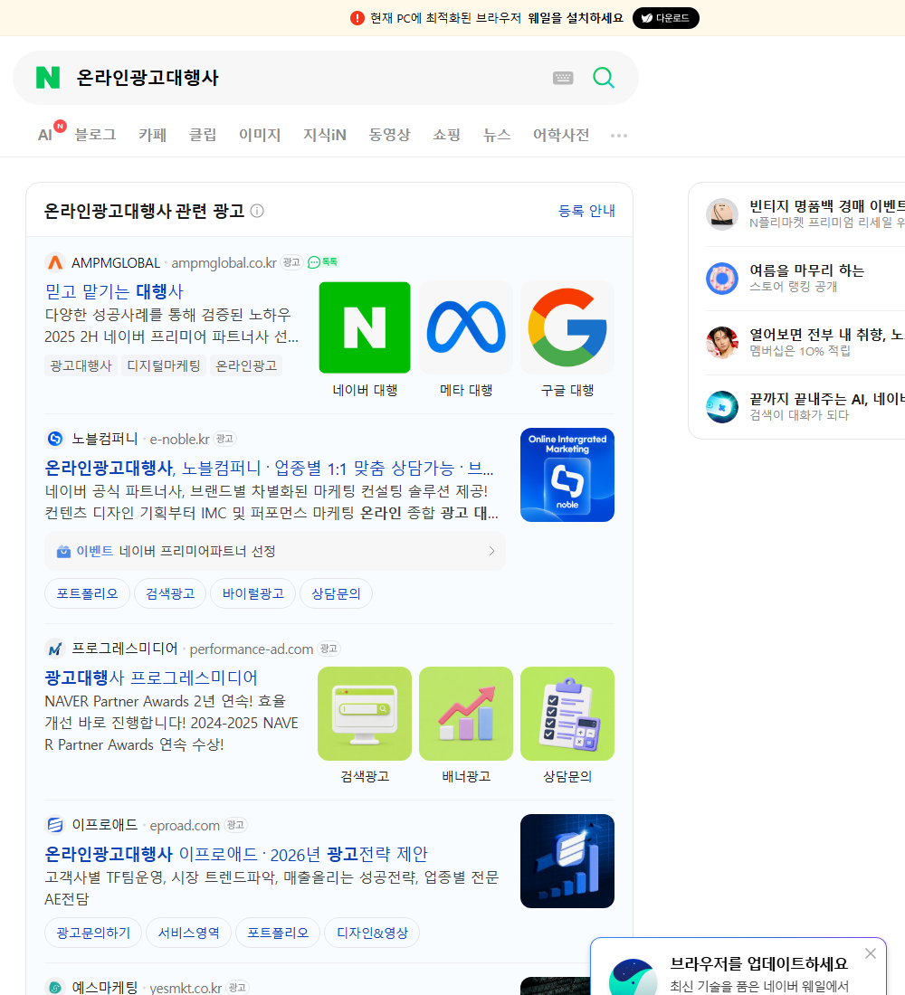This screenshot has height=995, width=905.
Task: Switch to the 카페 tab
Action: click(x=152, y=135)
